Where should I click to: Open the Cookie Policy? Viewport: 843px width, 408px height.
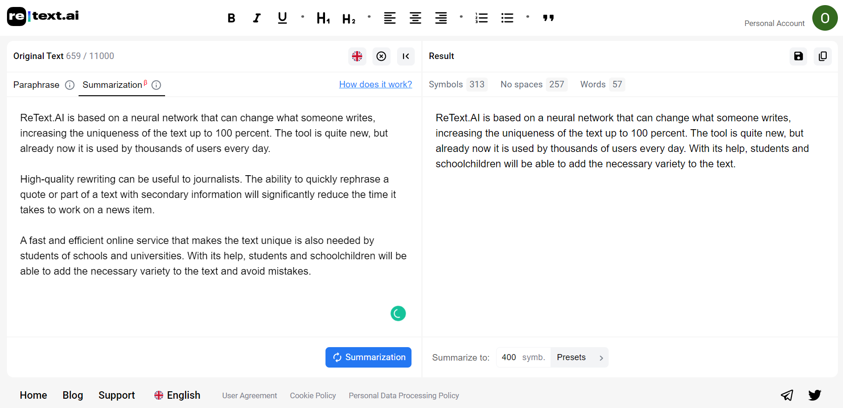point(313,395)
